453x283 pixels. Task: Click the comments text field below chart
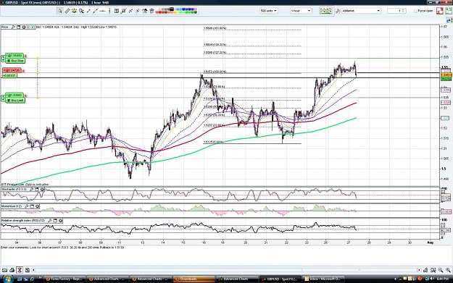tap(226, 255)
